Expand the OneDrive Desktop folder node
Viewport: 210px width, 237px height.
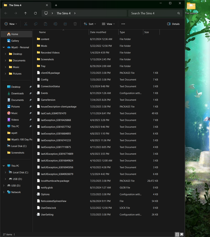[6, 54]
